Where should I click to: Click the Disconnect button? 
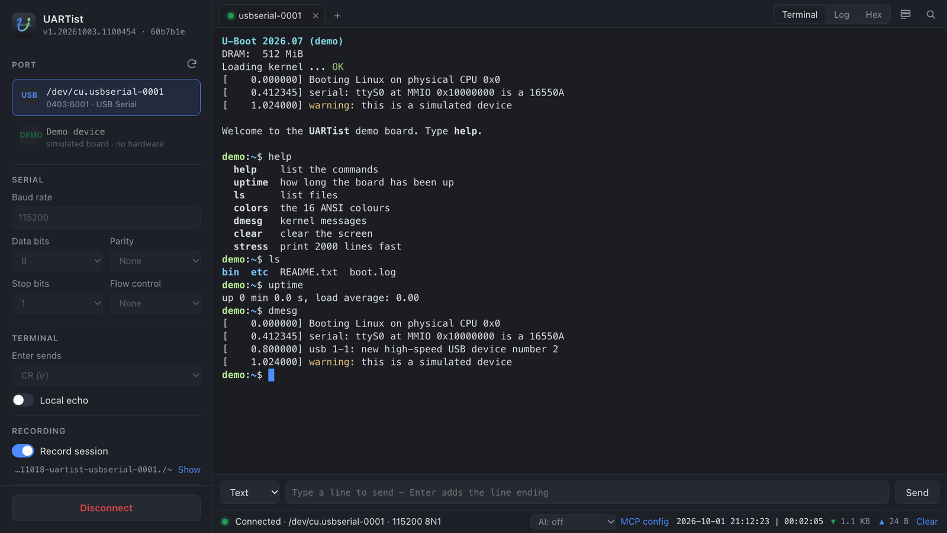106,508
